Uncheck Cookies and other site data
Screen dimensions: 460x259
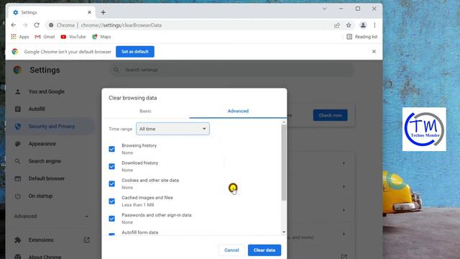pos(112,183)
